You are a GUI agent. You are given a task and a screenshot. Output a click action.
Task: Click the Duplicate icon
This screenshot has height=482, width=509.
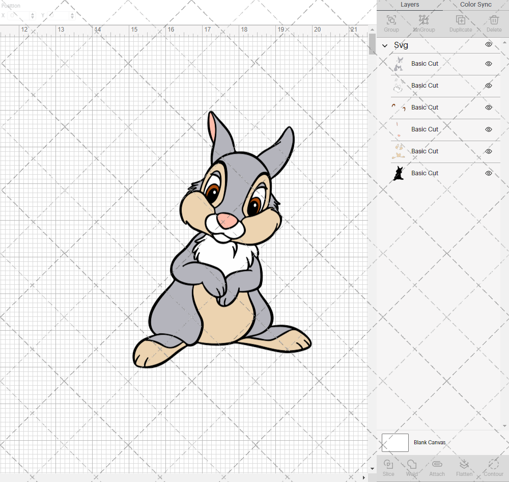pos(461,23)
